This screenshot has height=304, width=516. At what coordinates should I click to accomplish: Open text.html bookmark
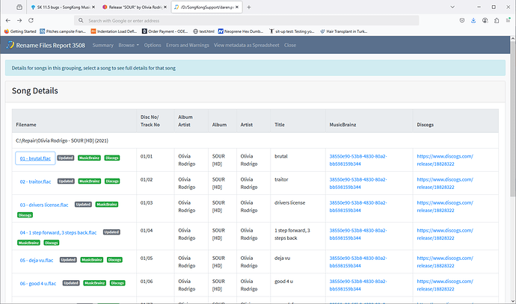click(203, 31)
